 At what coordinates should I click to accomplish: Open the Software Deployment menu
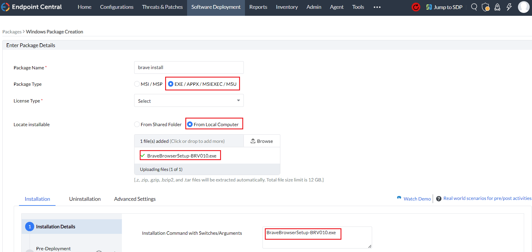tap(216, 7)
